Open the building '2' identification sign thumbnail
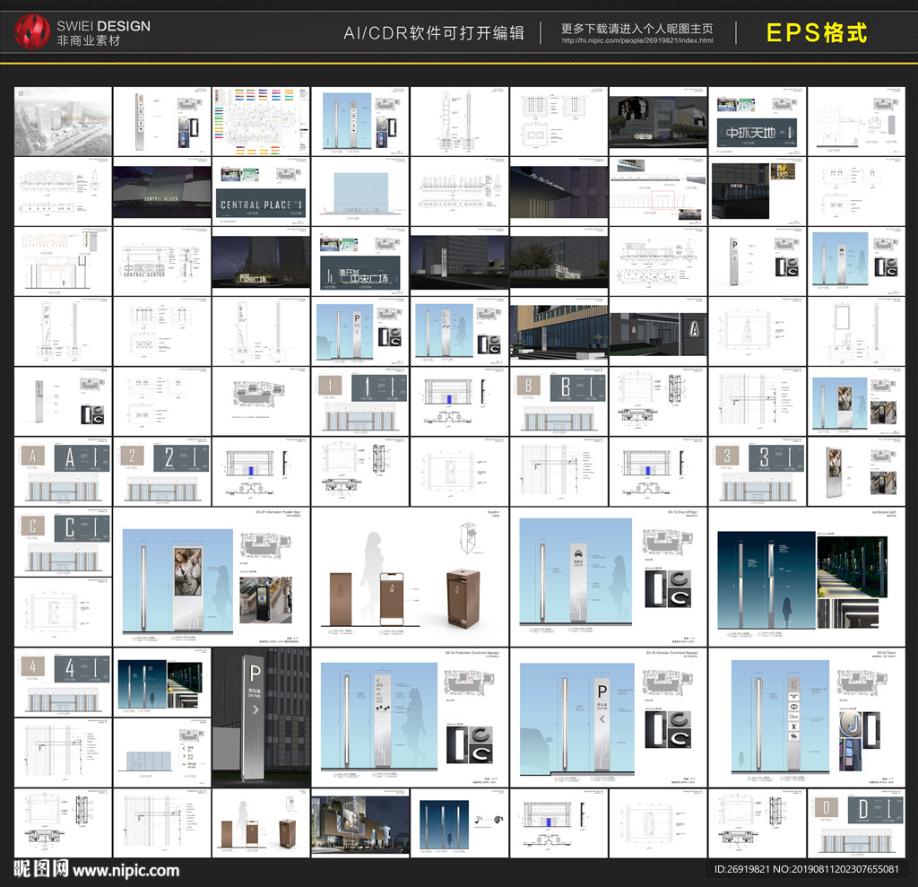Screen dimensions: 918x887 (x=161, y=472)
